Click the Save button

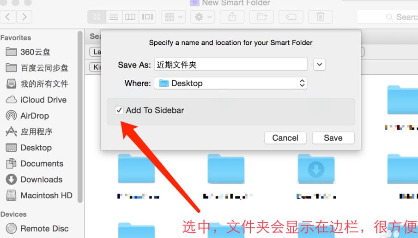pyautogui.click(x=333, y=138)
